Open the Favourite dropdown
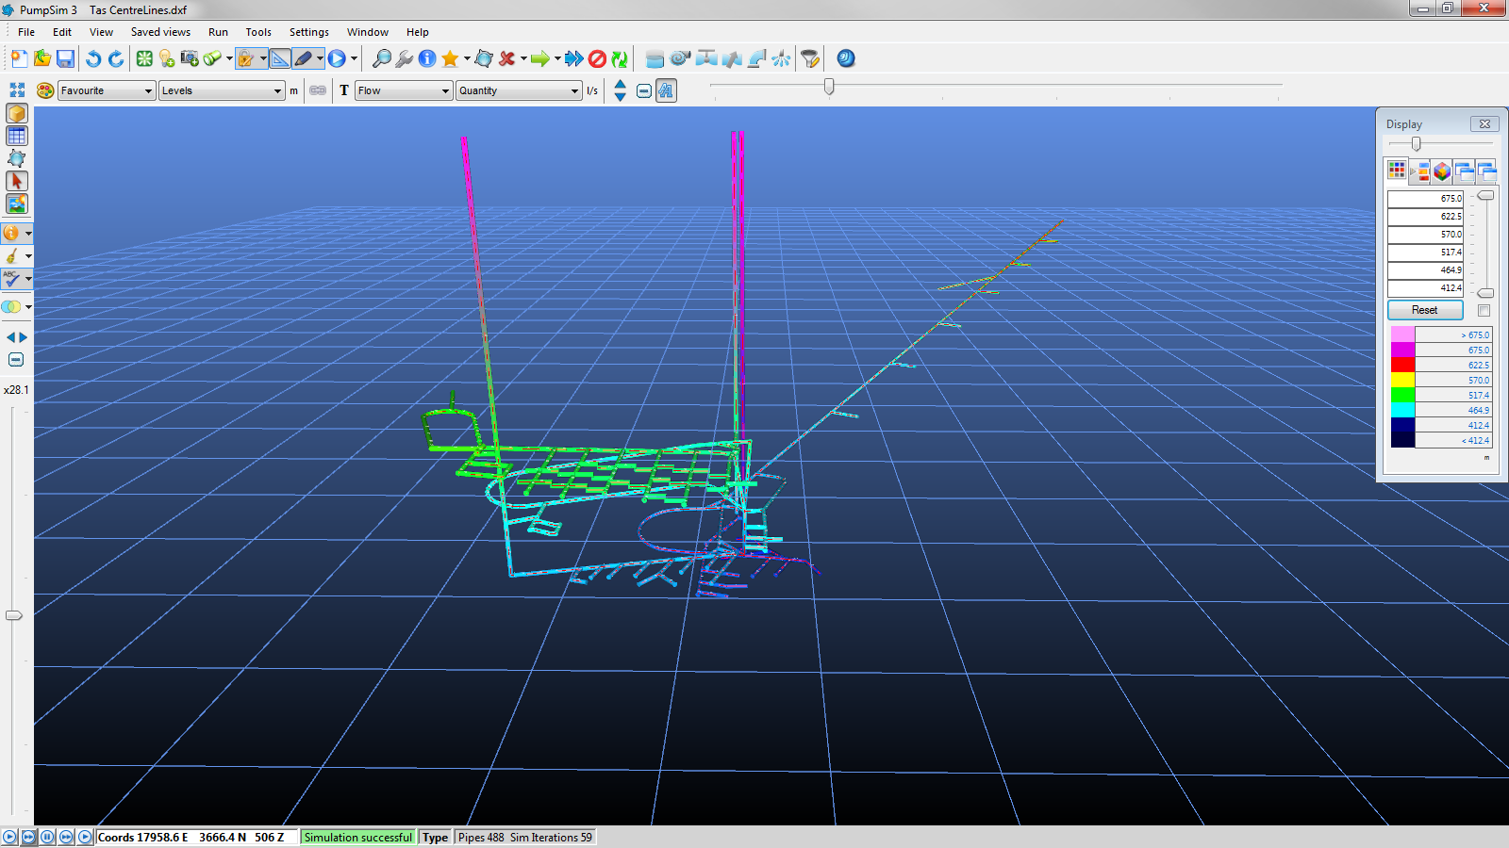 (x=107, y=90)
